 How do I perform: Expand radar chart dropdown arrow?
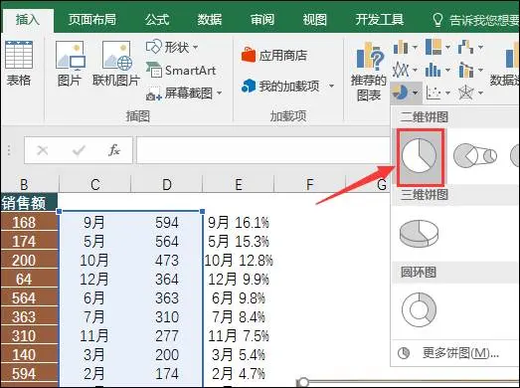point(480,93)
